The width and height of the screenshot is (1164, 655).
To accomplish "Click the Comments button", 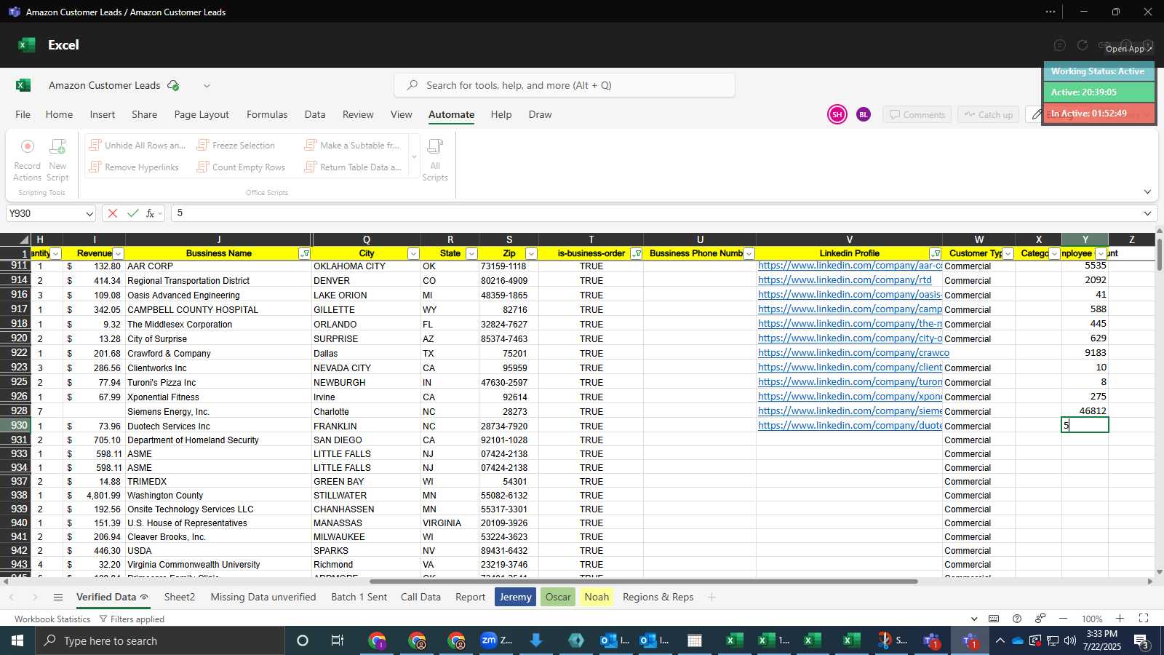I will (917, 115).
